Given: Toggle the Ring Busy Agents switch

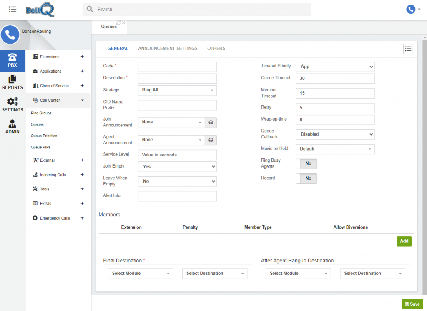Looking at the screenshot, I should (x=306, y=163).
